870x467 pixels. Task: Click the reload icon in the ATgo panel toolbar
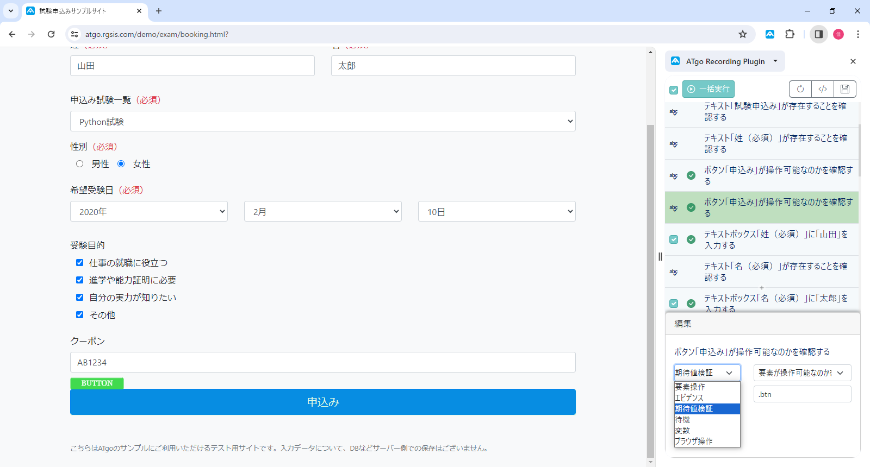pos(800,89)
